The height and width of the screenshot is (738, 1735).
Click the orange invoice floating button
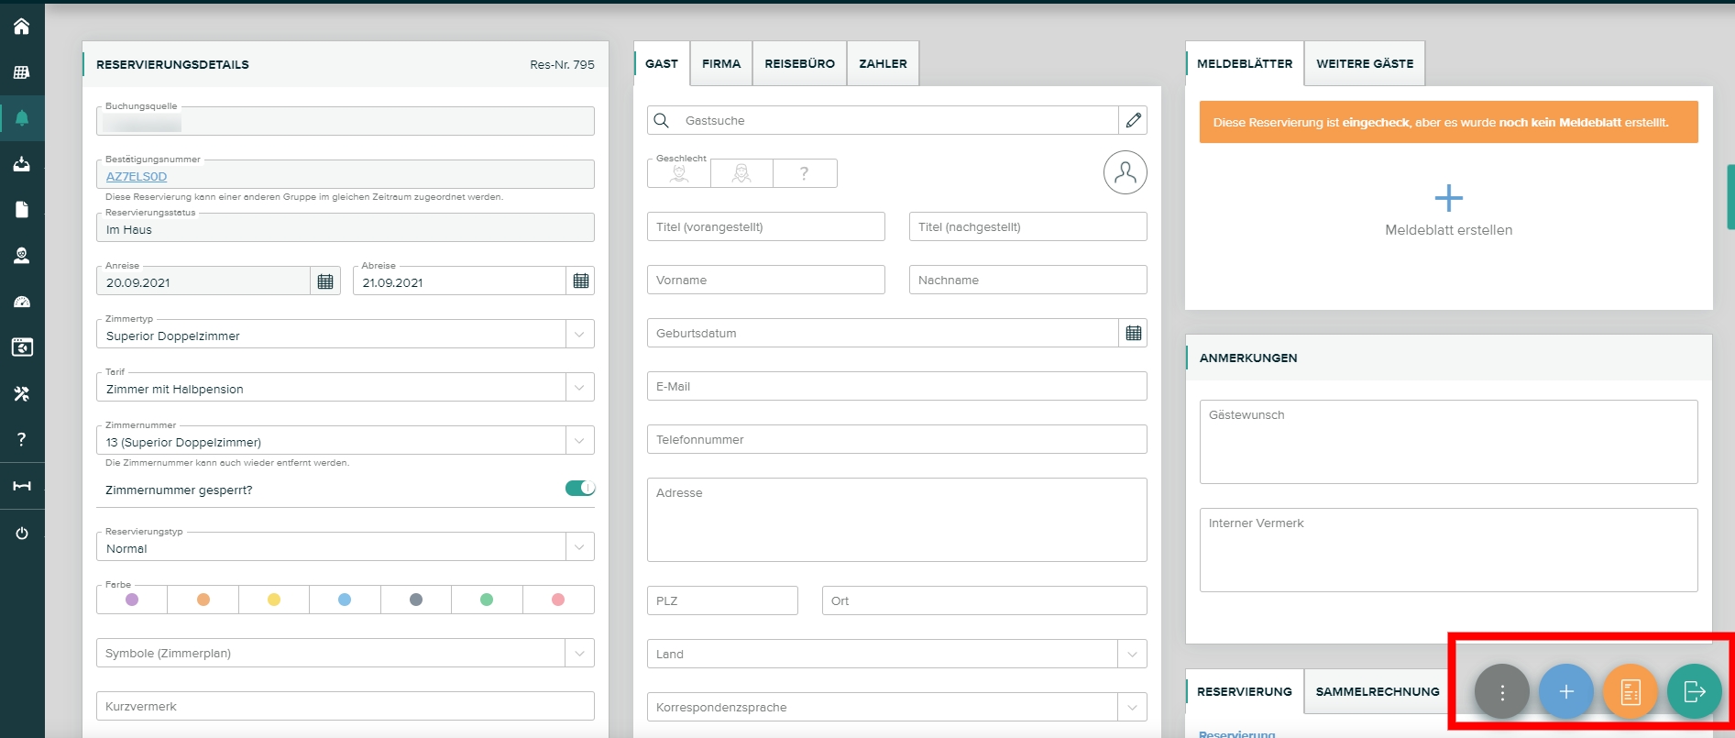coord(1630,691)
